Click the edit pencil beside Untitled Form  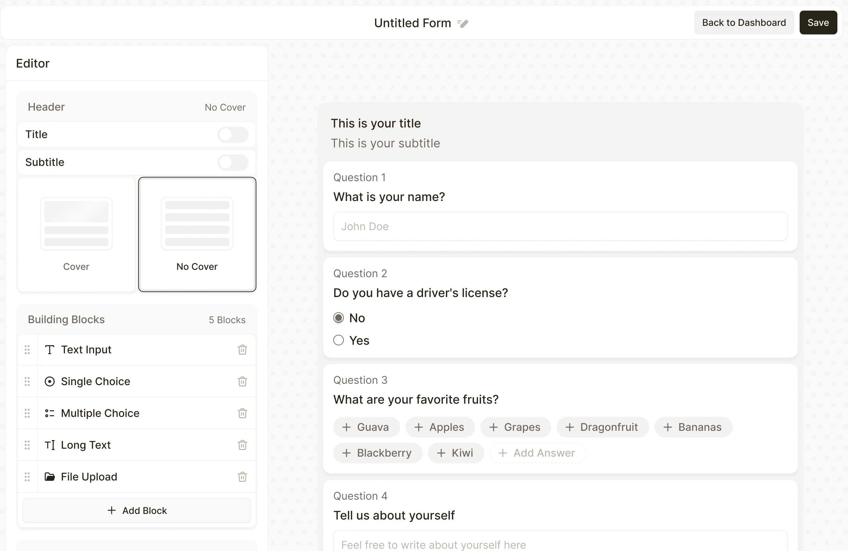tap(462, 23)
